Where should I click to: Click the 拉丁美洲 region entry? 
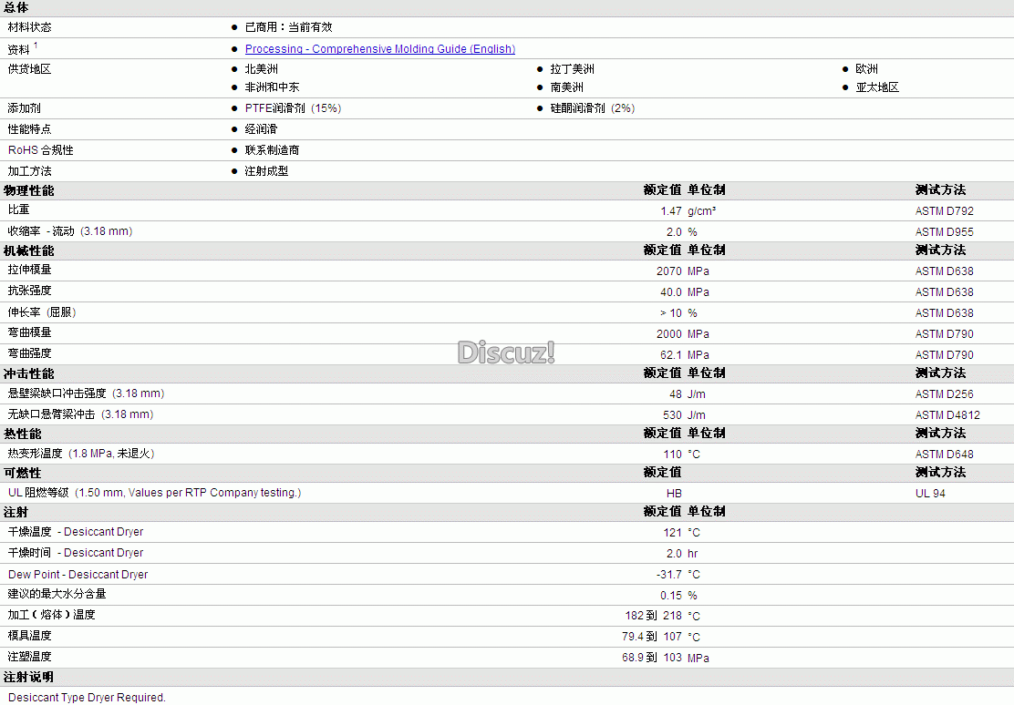(572, 69)
